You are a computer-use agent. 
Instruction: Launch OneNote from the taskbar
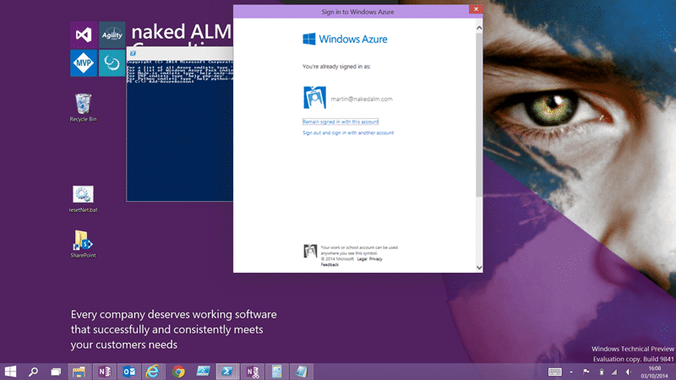(x=104, y=372)
